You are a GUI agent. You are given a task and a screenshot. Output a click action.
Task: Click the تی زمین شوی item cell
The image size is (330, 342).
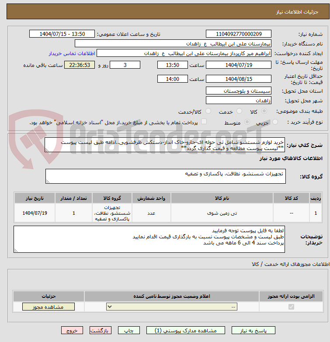point(222,213)
